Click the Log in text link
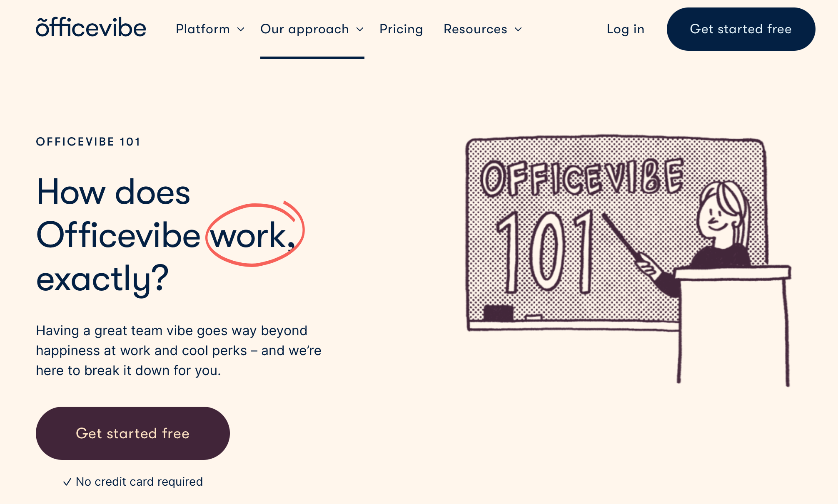 [x=624, y=29]
